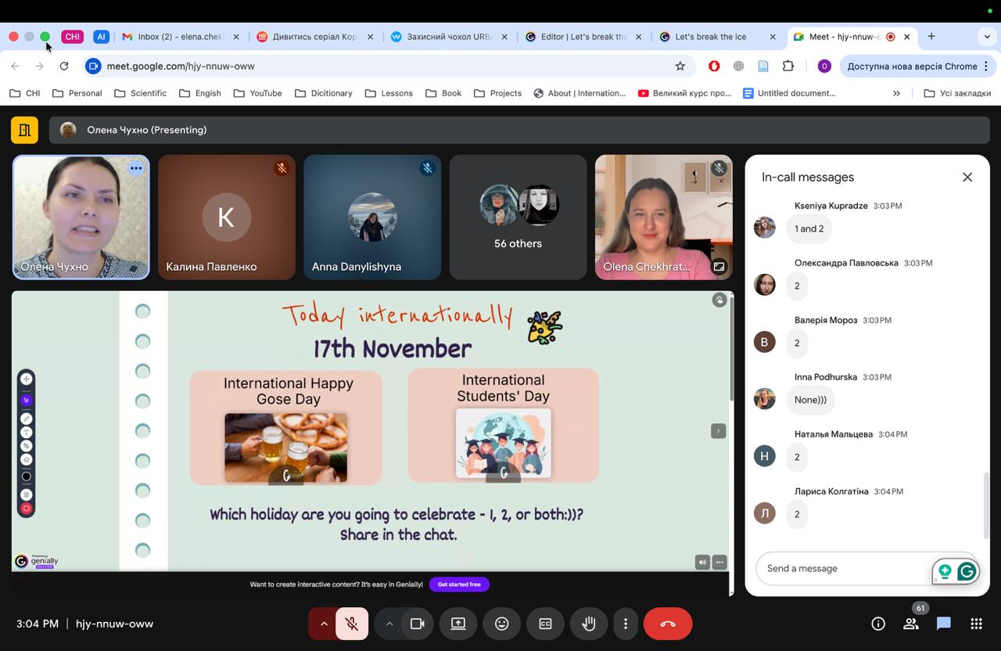Unmute the microphone
Viewport: 1001px width, 651px height.
[352, 624]
